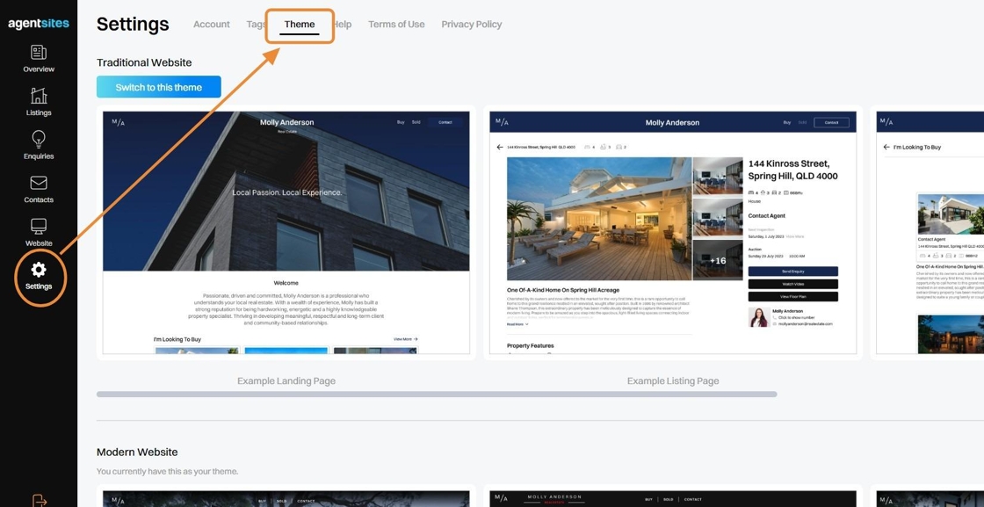
Task: Click the Modern Website heading
Action: coord(137,452)
